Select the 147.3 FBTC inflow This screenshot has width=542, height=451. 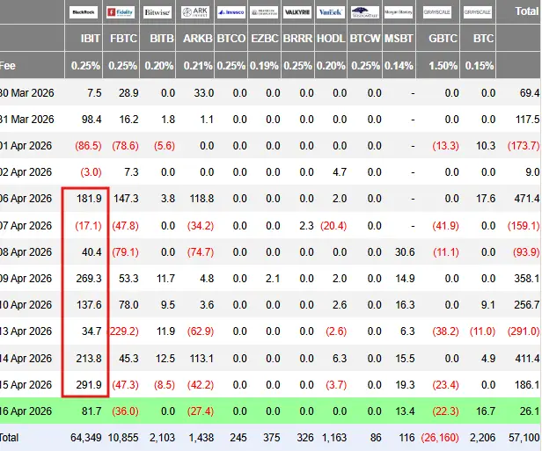pos(126,199)
